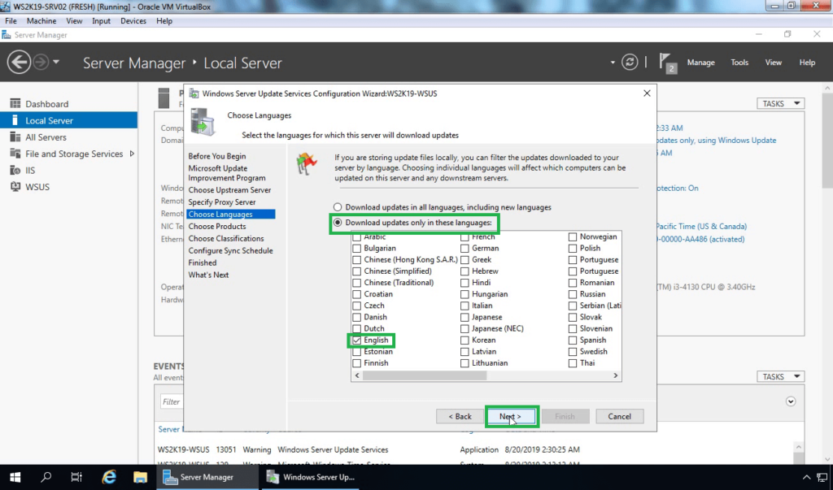Go to Choose Upstream Server step
833x490 pixels.
click(x=229, y=189)
